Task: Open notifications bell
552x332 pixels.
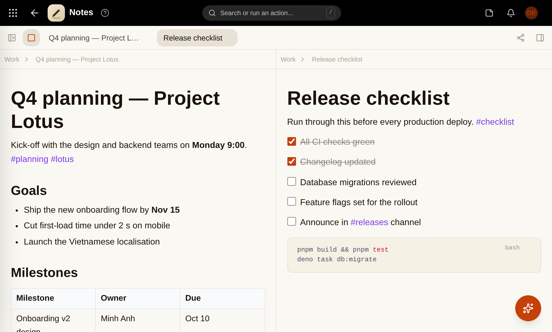Action: (511, 13)
